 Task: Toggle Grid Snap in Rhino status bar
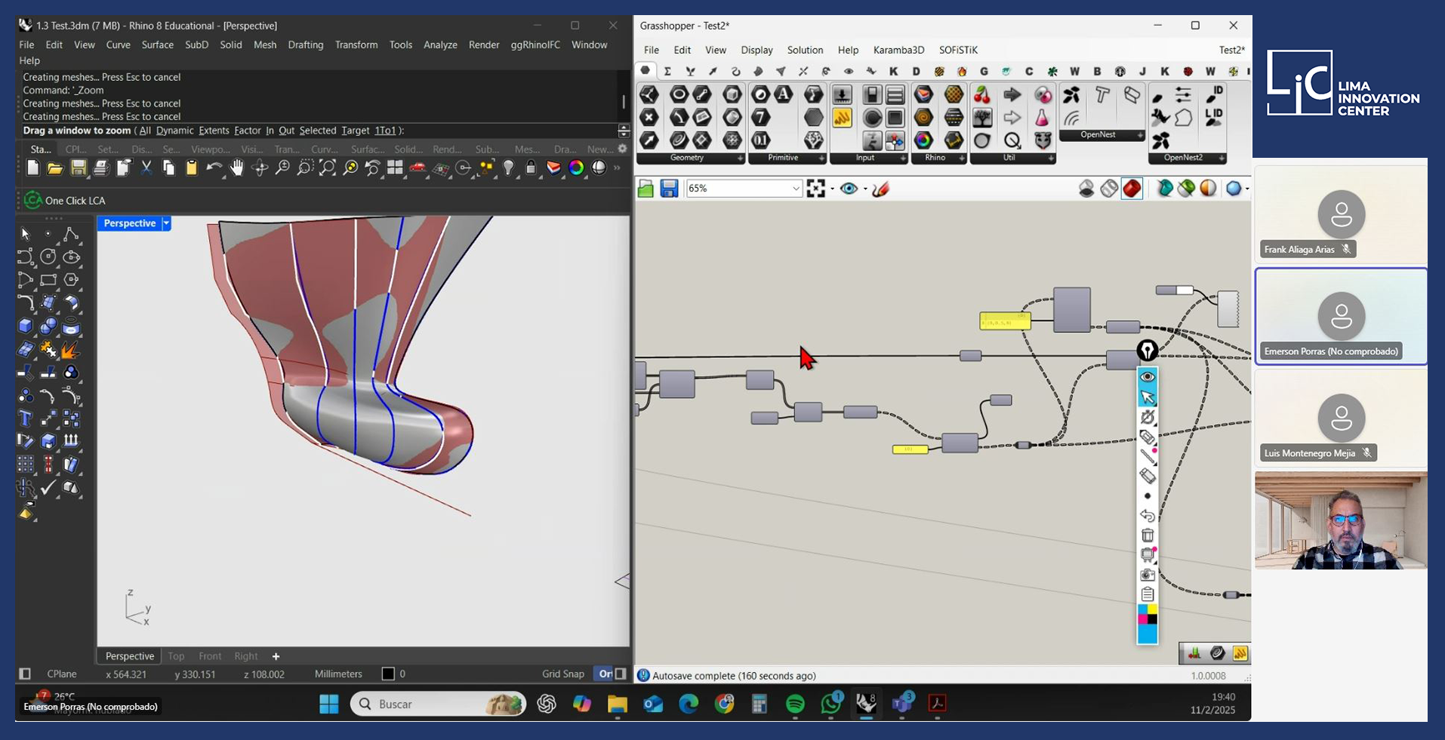[562, 674]
